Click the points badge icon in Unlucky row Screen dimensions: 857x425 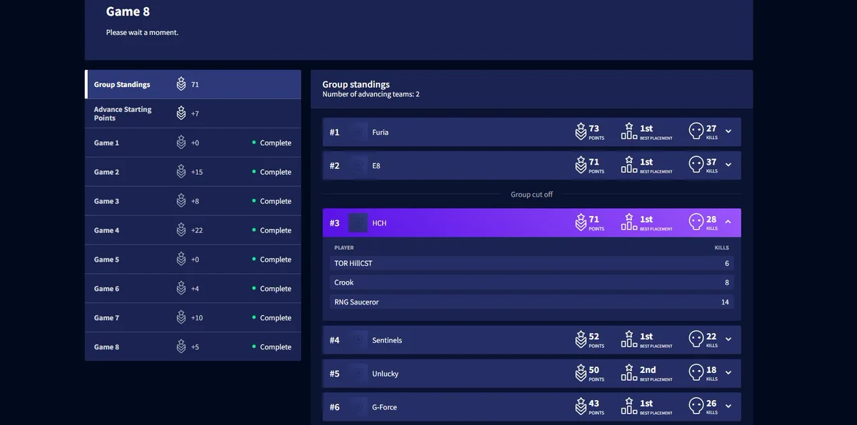pyautogui.click(x=581, y=374)
